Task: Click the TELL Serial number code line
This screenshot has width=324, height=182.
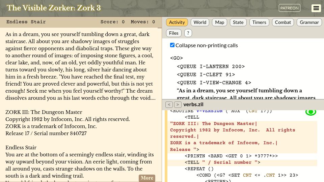Action: tap(222, 162)
